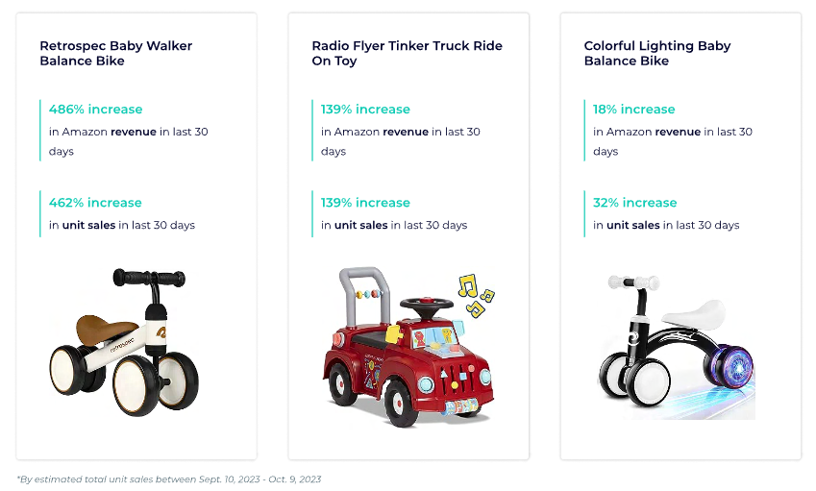Click the 18% increase revenue figure

[633, 110]
